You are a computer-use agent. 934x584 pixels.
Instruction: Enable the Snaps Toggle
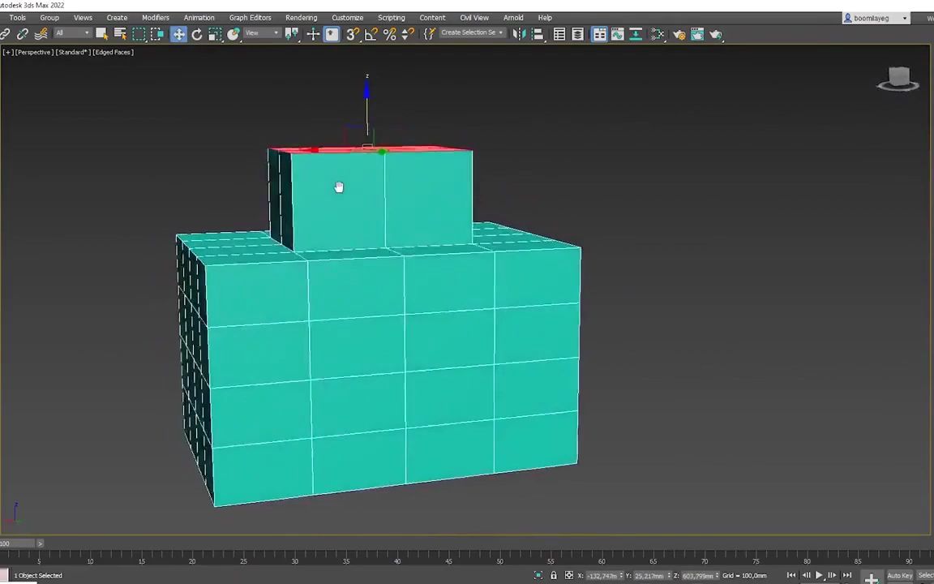pyautogui.click(x=352, y=33)
